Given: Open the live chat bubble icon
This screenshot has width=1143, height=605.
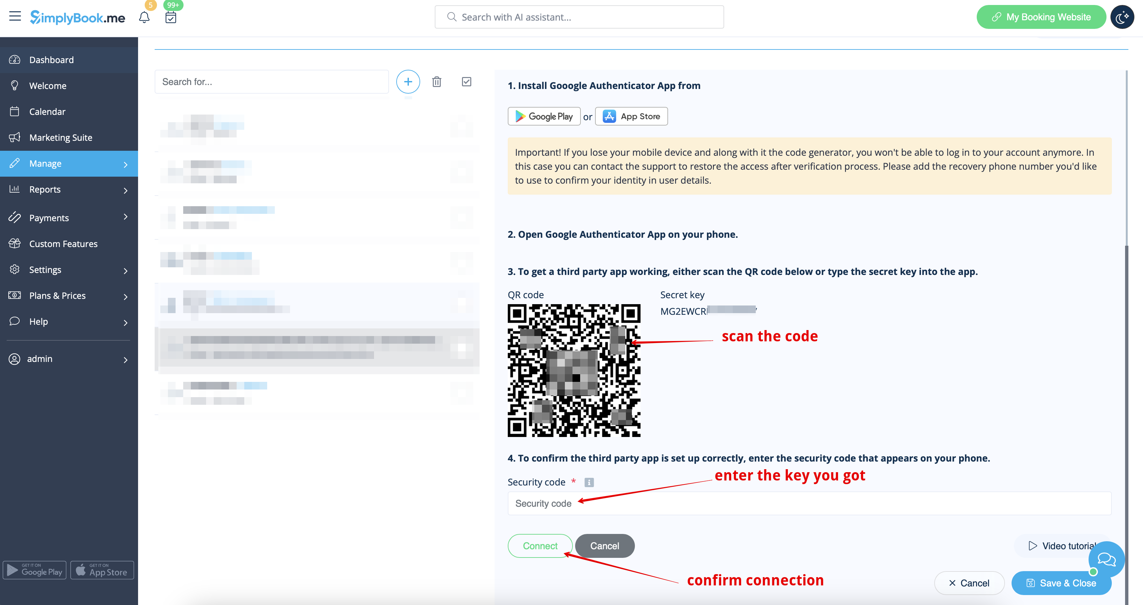Looking at the screenshot, I should point(1106,559).
